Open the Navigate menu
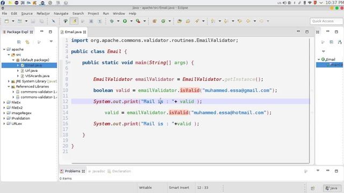The height and width of the screenshot is (193, 344). (61, 13)
